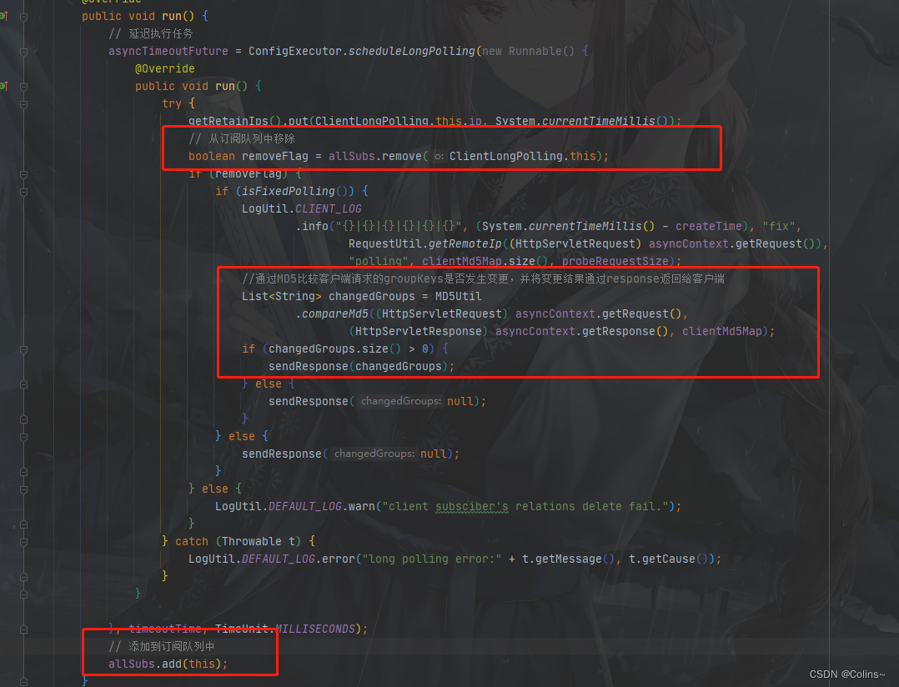Click 'DEFAULT_LOG.warn' call
This screenshot has height=687, width=899.
[322, 506]
